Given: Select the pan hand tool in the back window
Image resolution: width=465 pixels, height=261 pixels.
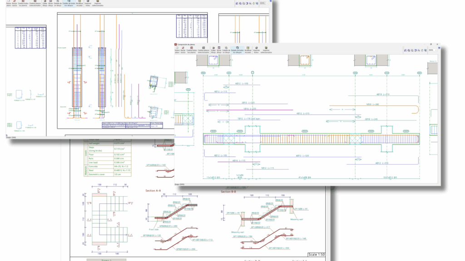Looking at the screenshot, I should pos(253,4).
